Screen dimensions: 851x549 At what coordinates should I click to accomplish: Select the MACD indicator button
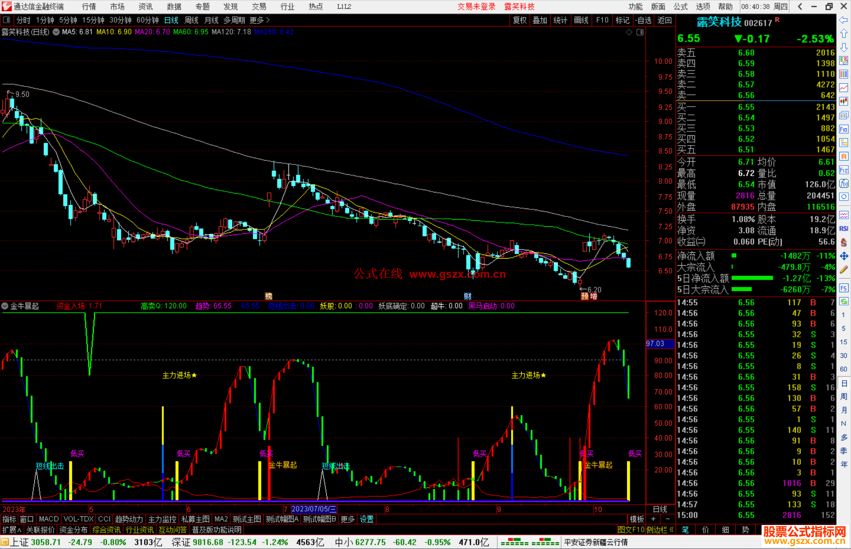click(48, 519)
